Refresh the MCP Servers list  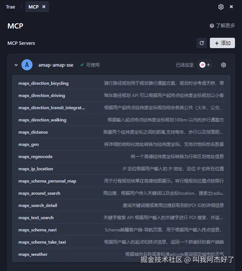pos(202,43)
